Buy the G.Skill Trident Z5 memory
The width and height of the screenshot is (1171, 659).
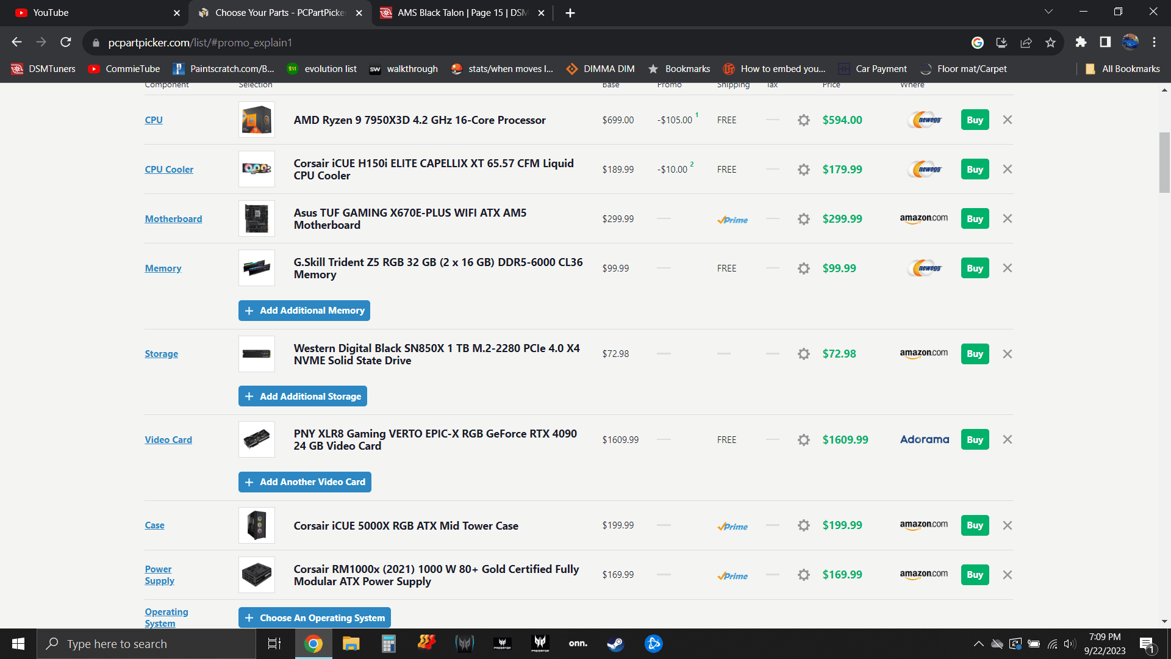click(975, 268)
